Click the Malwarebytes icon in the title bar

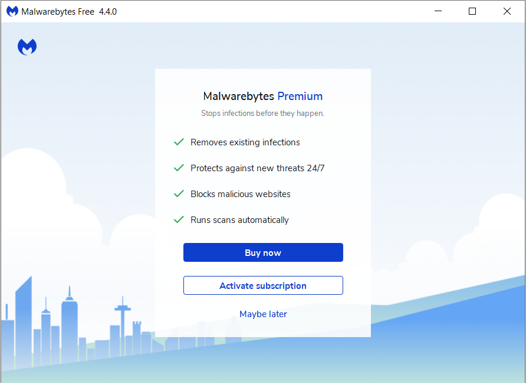[12, 11]
